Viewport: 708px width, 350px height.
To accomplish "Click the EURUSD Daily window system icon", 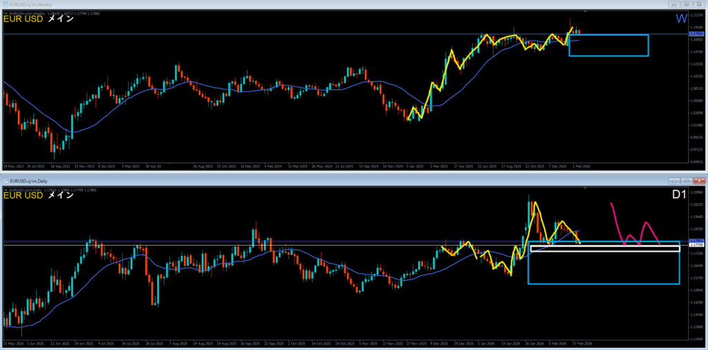I will (5, 181).
